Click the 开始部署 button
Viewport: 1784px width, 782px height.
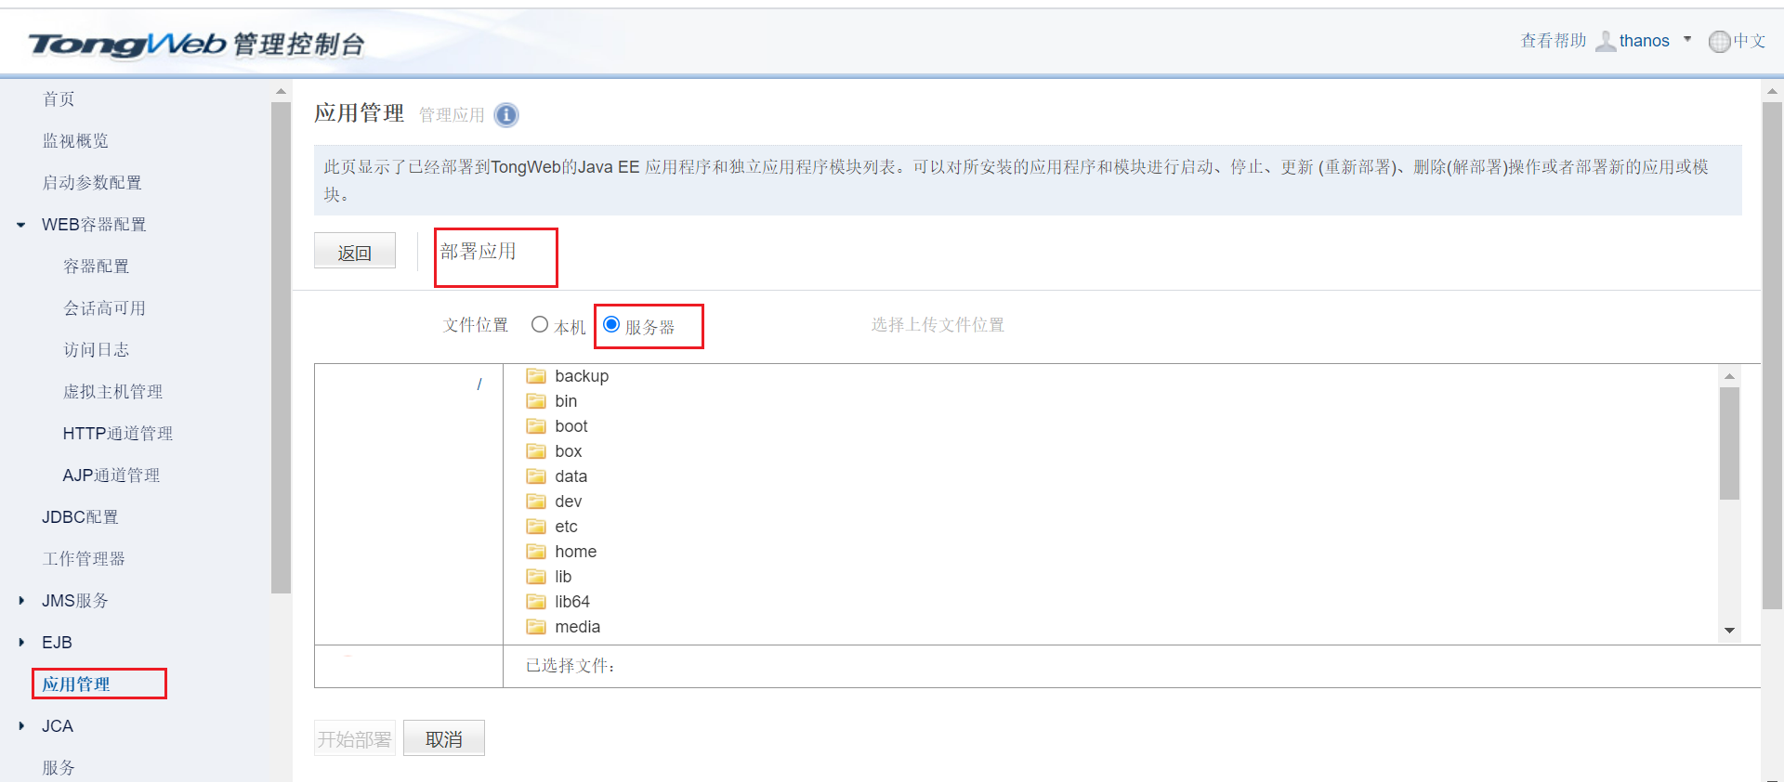pos(355,738)
